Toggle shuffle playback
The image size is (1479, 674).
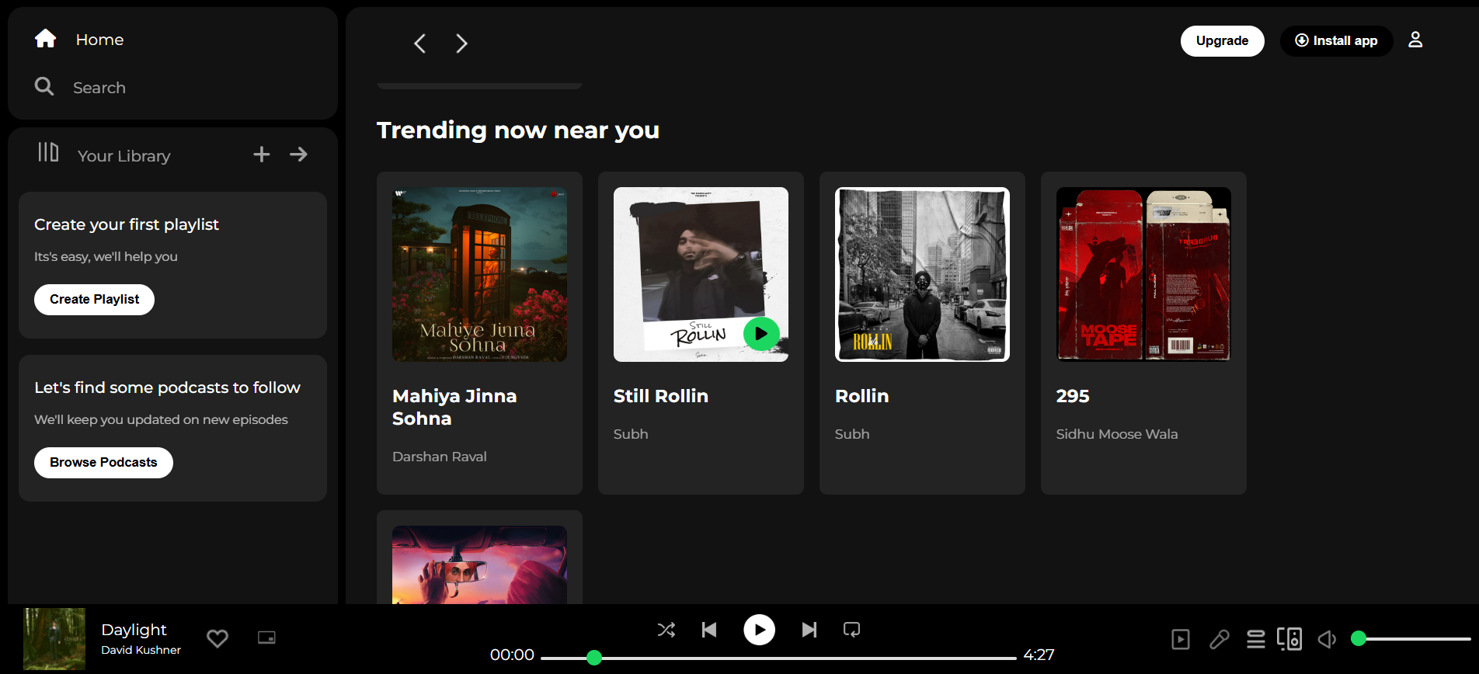coord(666,630)
